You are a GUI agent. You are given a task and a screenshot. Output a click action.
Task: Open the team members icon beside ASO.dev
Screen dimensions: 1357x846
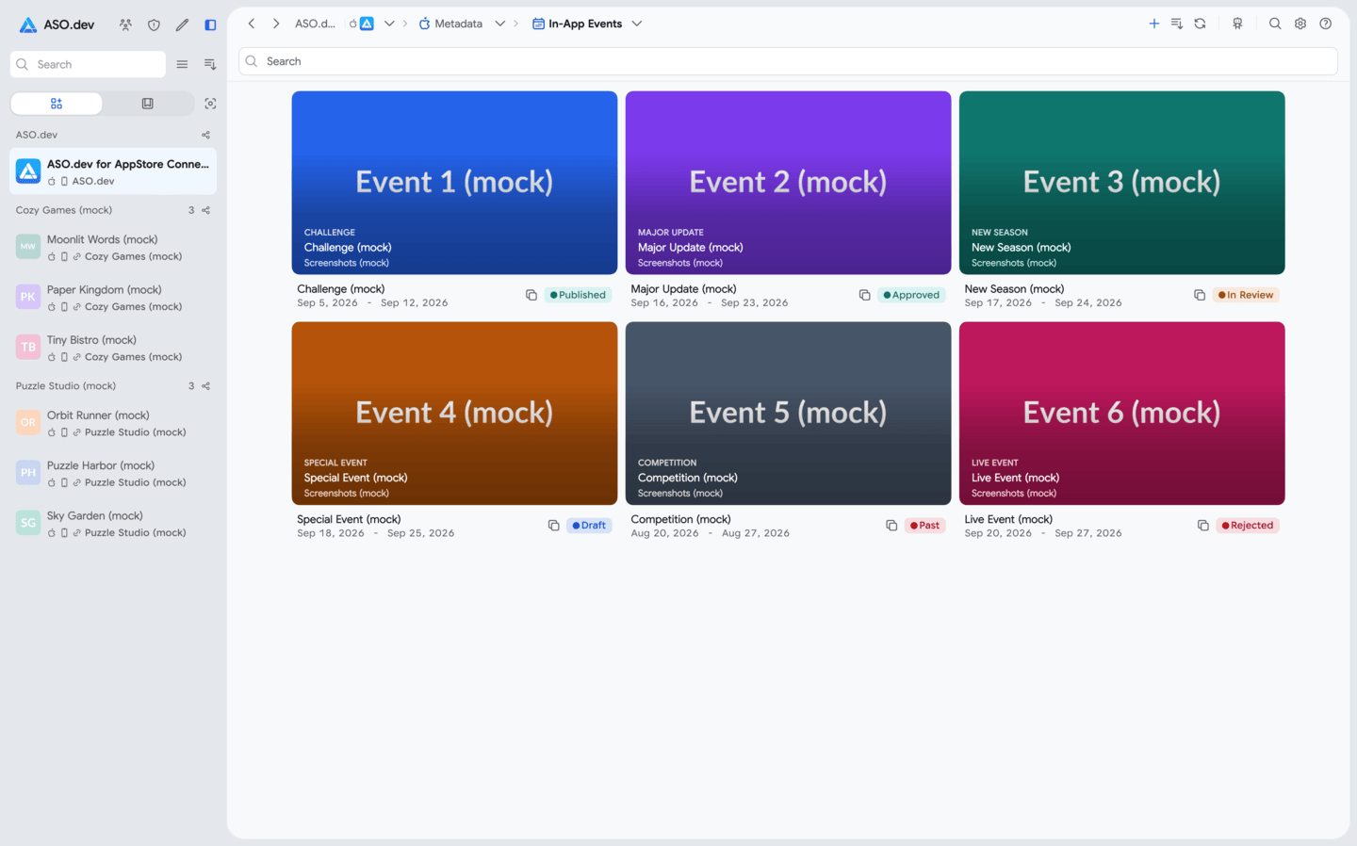125,24
